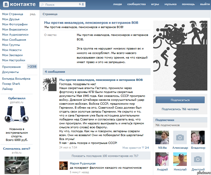Click the Подписаться button

180,100
